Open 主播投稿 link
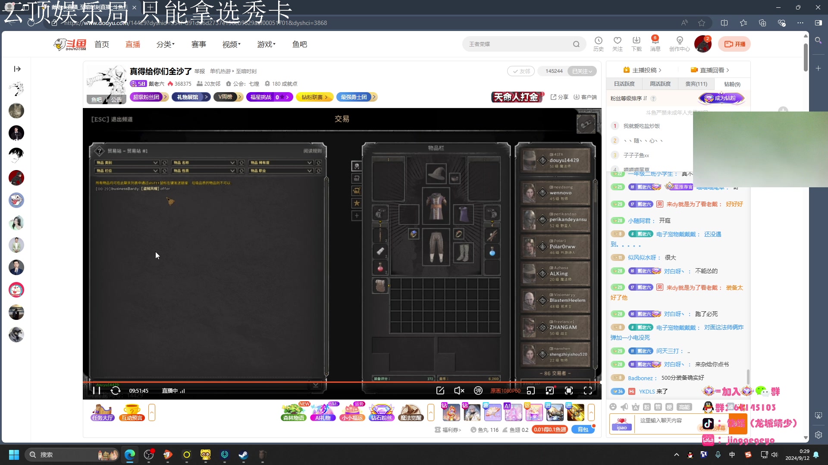This screenshot has width=828, height=465. (642, 70)
